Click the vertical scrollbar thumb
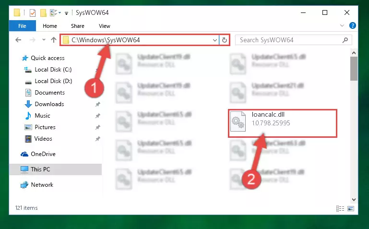Viewport: 369px width, 229px height. [354, 69]
